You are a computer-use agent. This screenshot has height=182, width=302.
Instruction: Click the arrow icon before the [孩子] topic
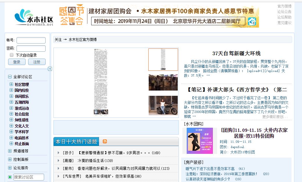coord(58,152)
